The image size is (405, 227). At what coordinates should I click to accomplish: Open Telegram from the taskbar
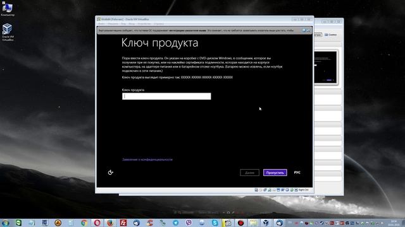click(x=176, y=223)
